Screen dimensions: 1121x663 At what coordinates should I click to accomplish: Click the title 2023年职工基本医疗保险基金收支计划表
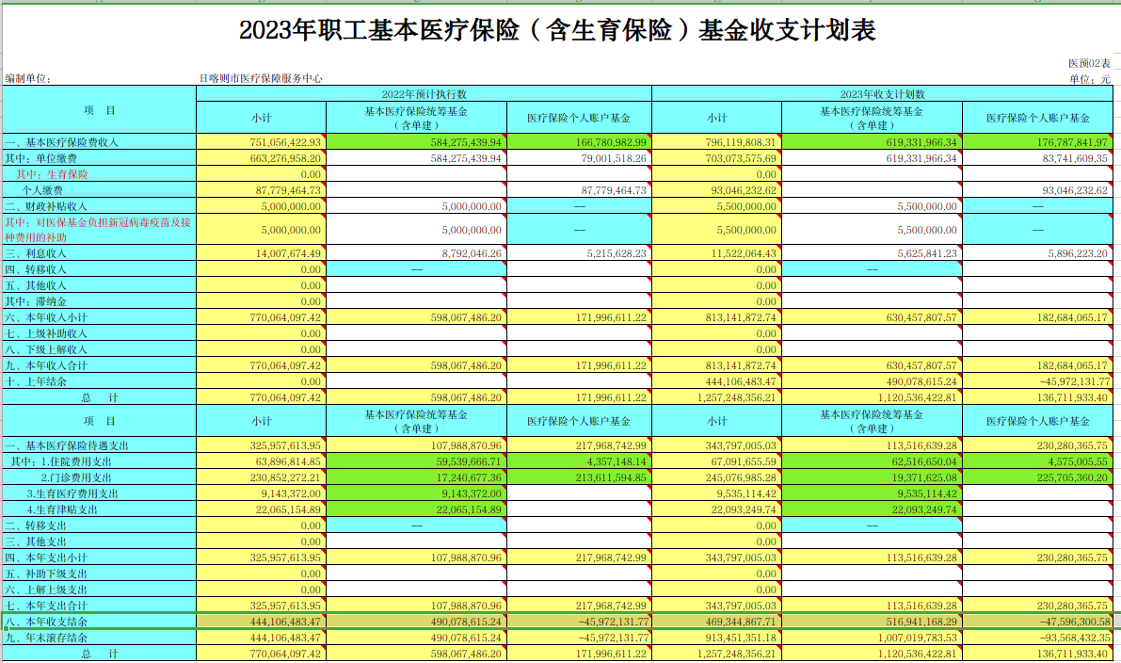(x=557, y=30)
